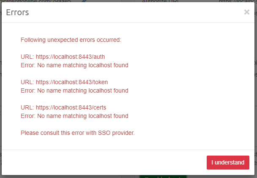The height and width of the screenshot is (178, 257).
Task: Click the error message under the auth URL
Action: [x=74, y=66]
